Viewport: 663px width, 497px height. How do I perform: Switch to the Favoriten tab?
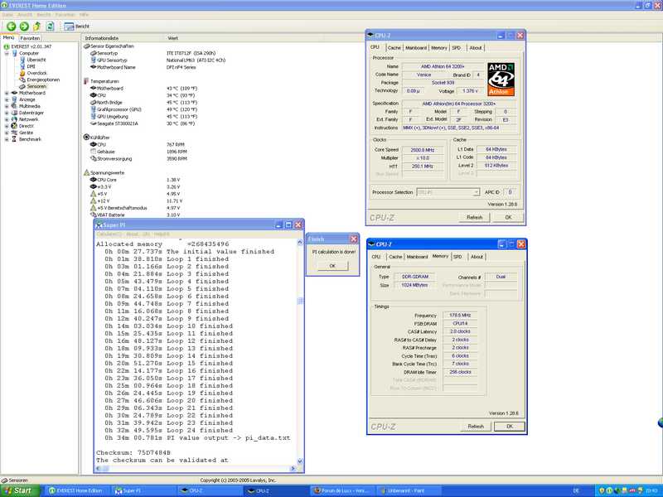pos(30,38)
